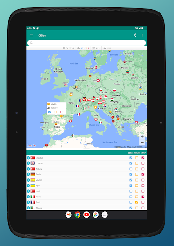The height and width of the screenshot is (246, 174).
Task: Click the info icon beside Istanbul
Action: (x=28, y=158)
